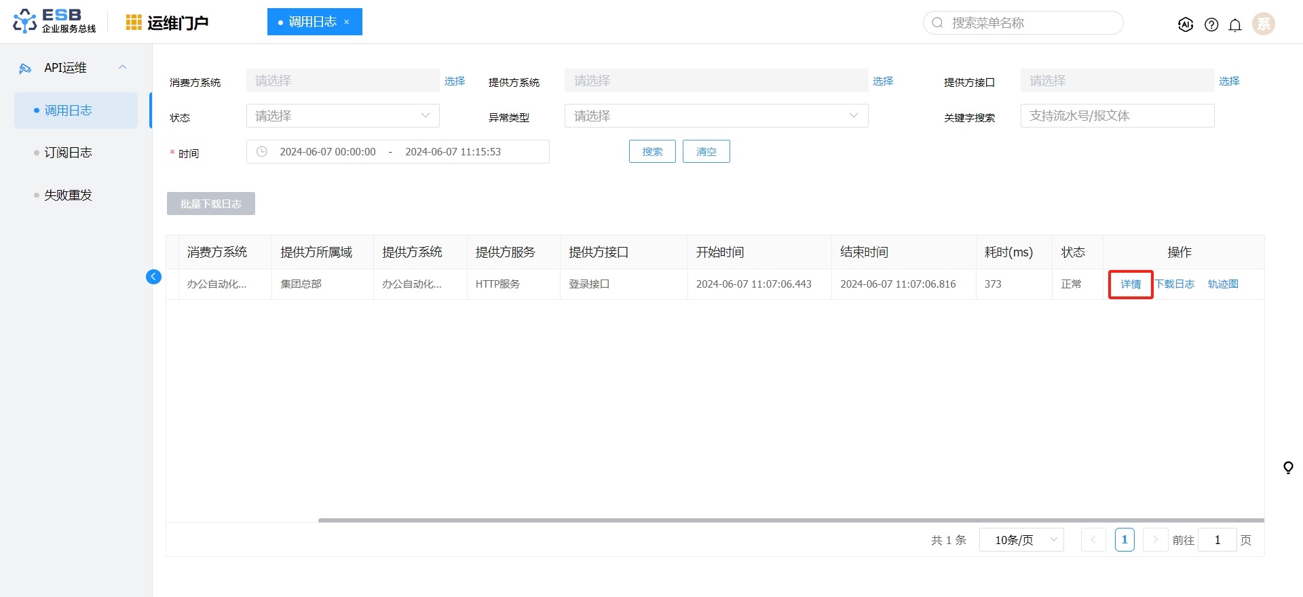Expand the 异常类型 dropdown
The height and width of the screenshot is (597, 1303).
click(x=716, y=116)
